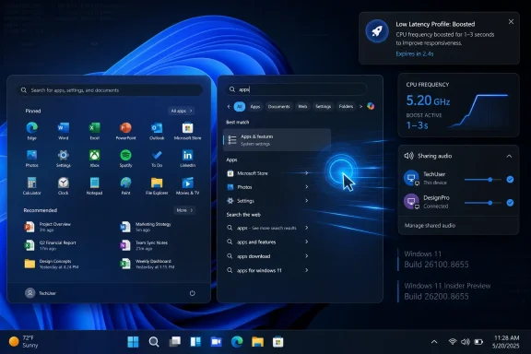Screen dimensions: 531x354
Task: Click the Copilot icon in search filters
Action: click(x=371, y=106)
